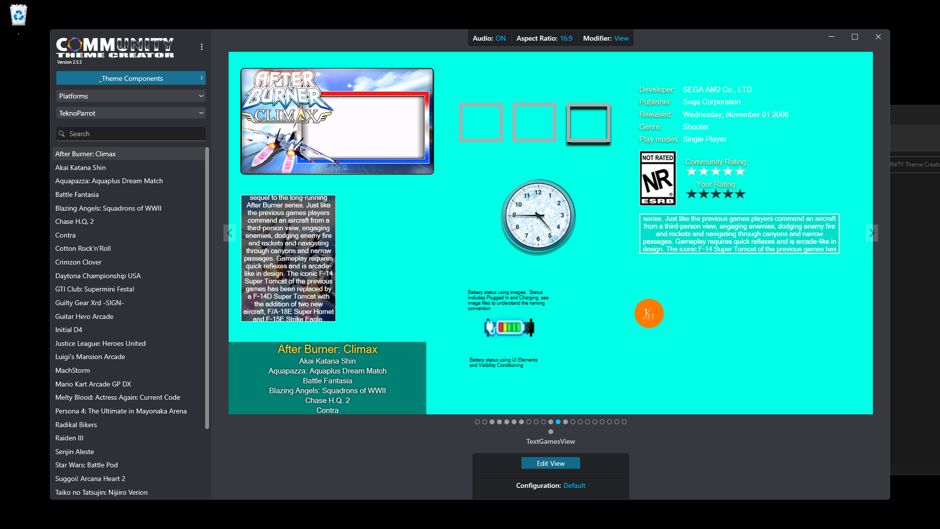Viewport: 940px width, 529px height.
Task: Click the search magnifier icon
Action: click(62, 134)
